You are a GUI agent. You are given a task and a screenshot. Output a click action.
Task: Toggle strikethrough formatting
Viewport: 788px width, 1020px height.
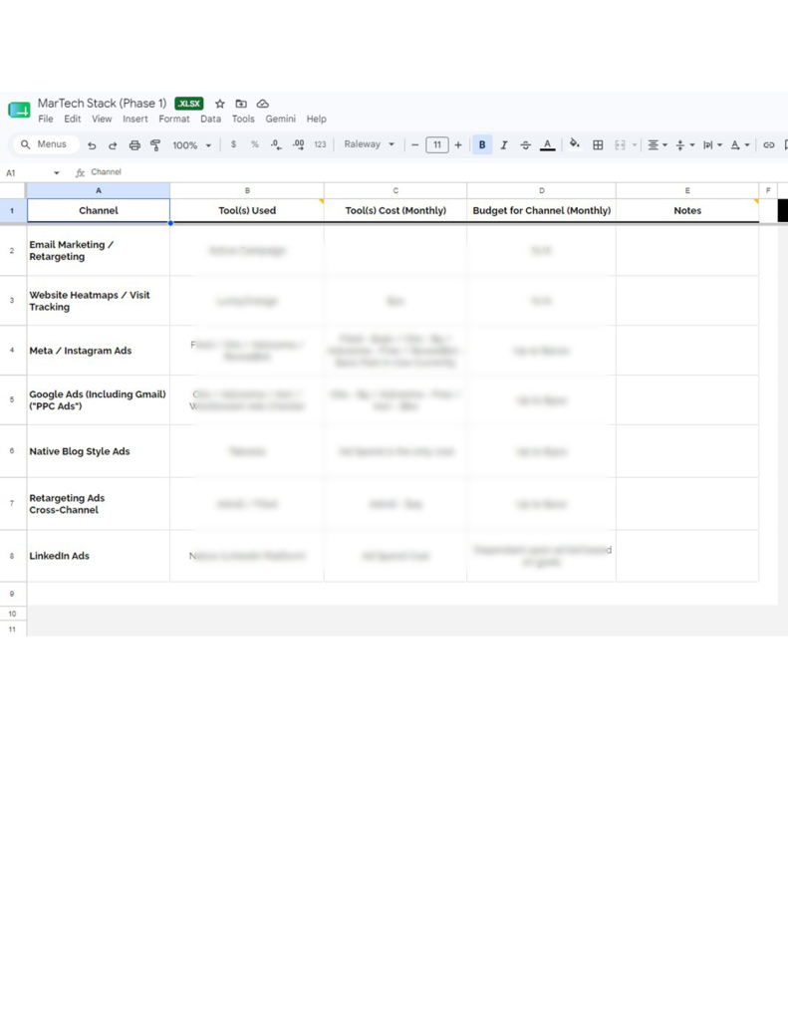pos(525,145)
